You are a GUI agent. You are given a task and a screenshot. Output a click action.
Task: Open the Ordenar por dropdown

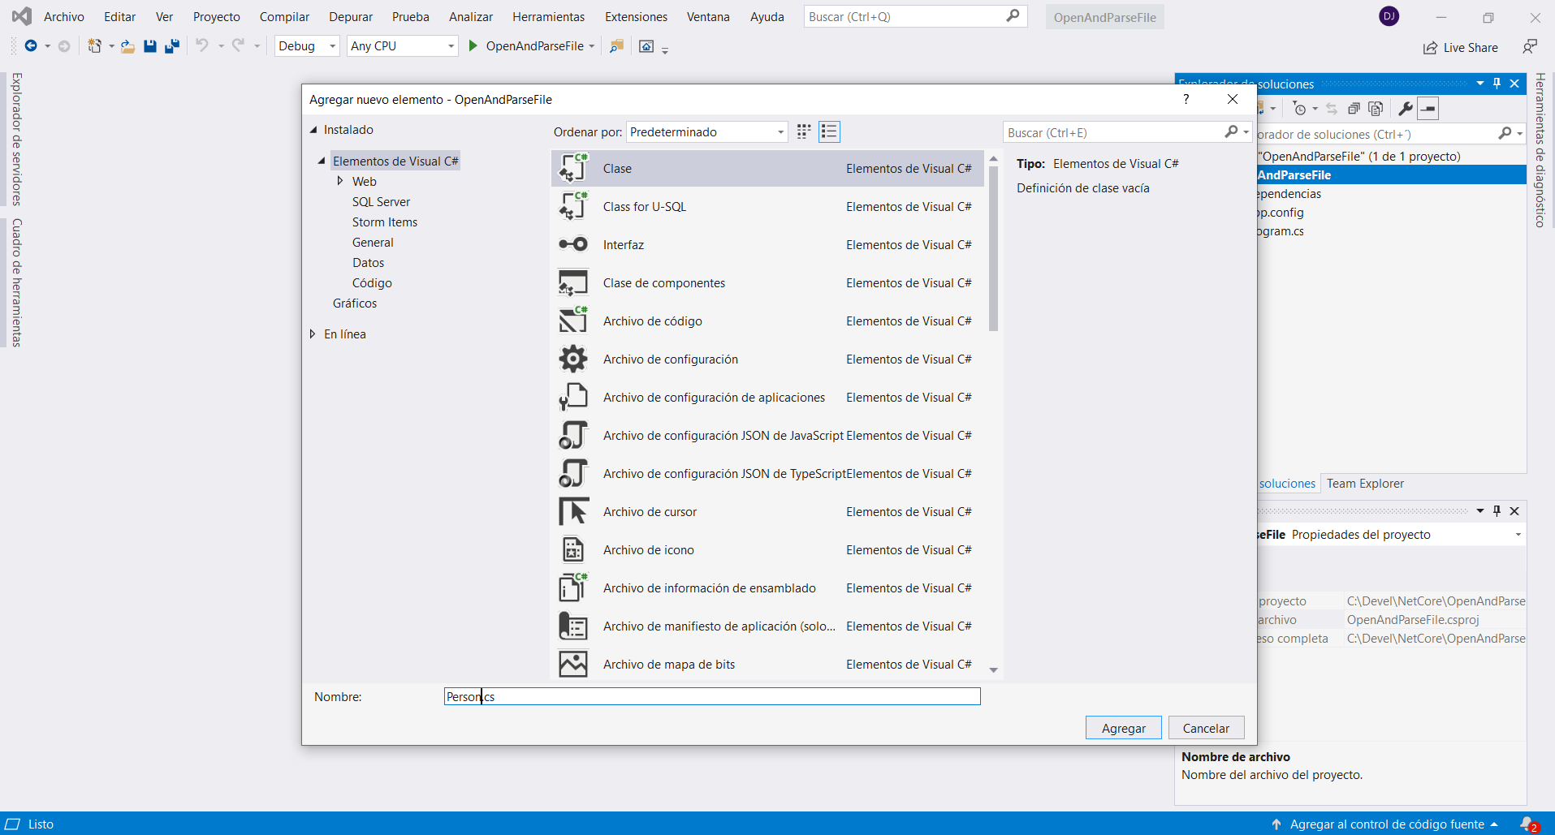[706, 132]
